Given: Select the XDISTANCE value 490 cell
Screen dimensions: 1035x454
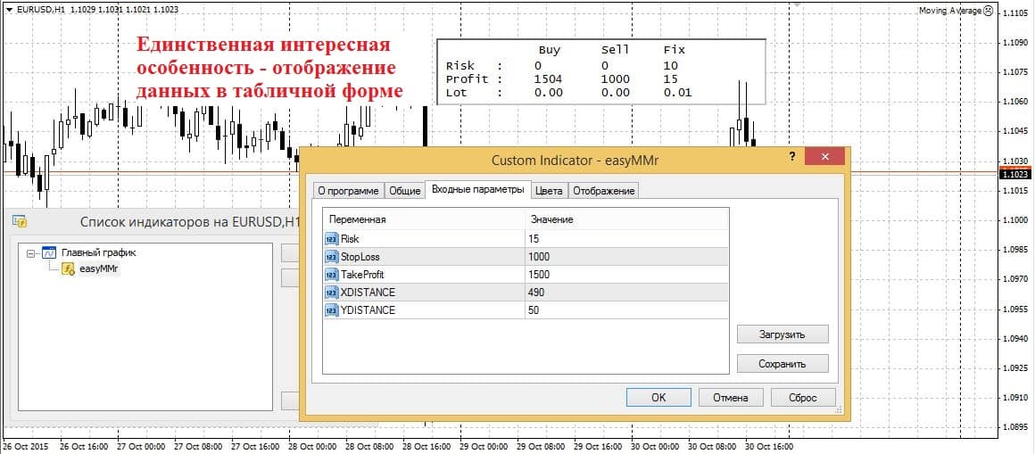Looking at the screenshot, I should pos(627,293).
